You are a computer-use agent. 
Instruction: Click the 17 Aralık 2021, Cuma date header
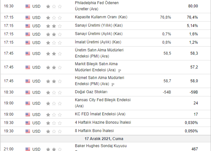[105, 139]
